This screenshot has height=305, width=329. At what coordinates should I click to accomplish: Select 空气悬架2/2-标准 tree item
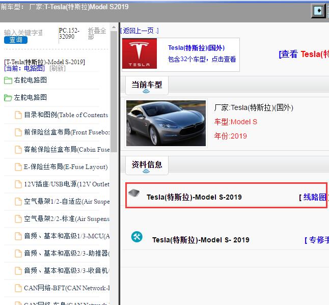67,219
